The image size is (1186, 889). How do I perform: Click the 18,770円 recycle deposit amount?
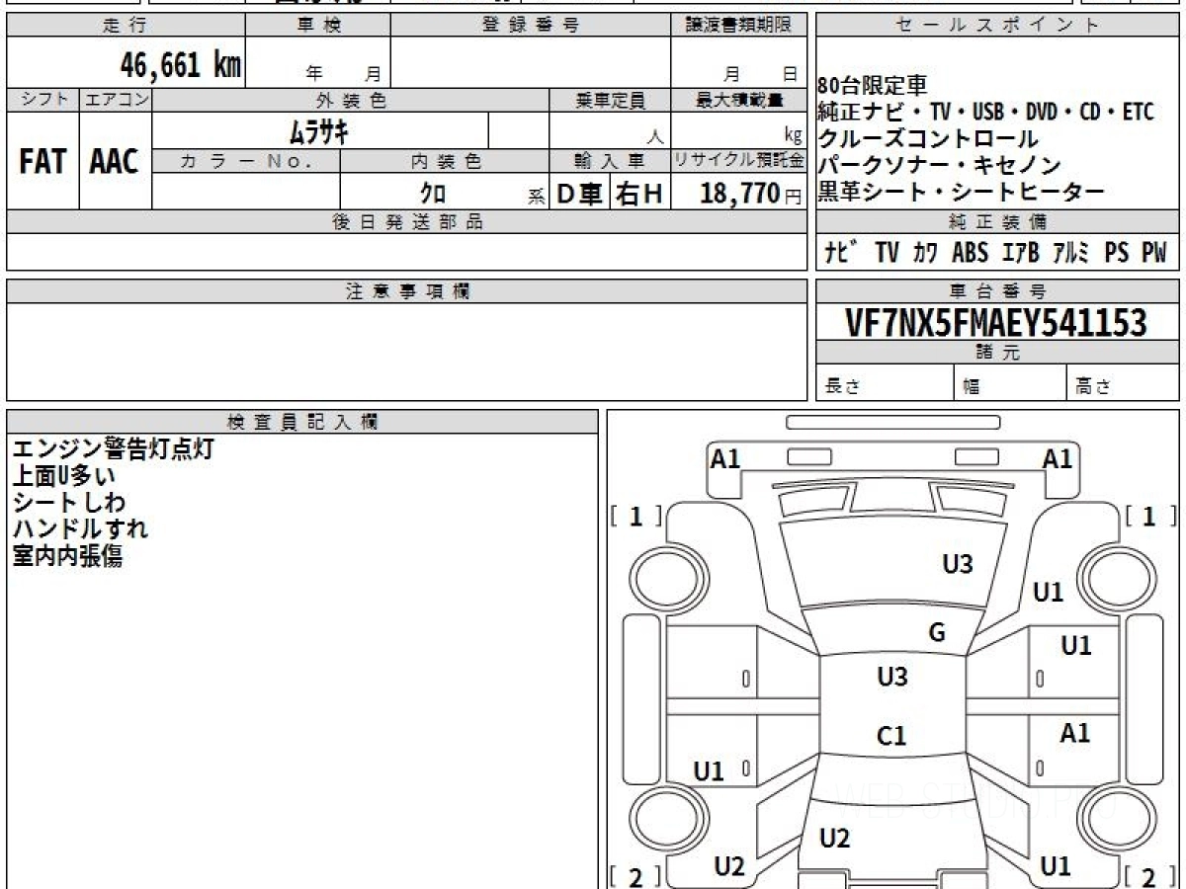click(x=750, y=194)
